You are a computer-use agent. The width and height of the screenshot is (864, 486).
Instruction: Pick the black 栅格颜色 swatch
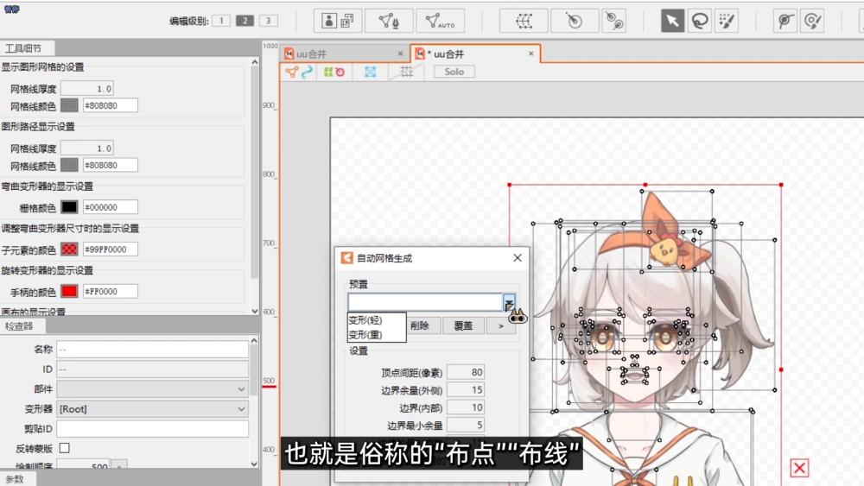[x=69, y=207]
